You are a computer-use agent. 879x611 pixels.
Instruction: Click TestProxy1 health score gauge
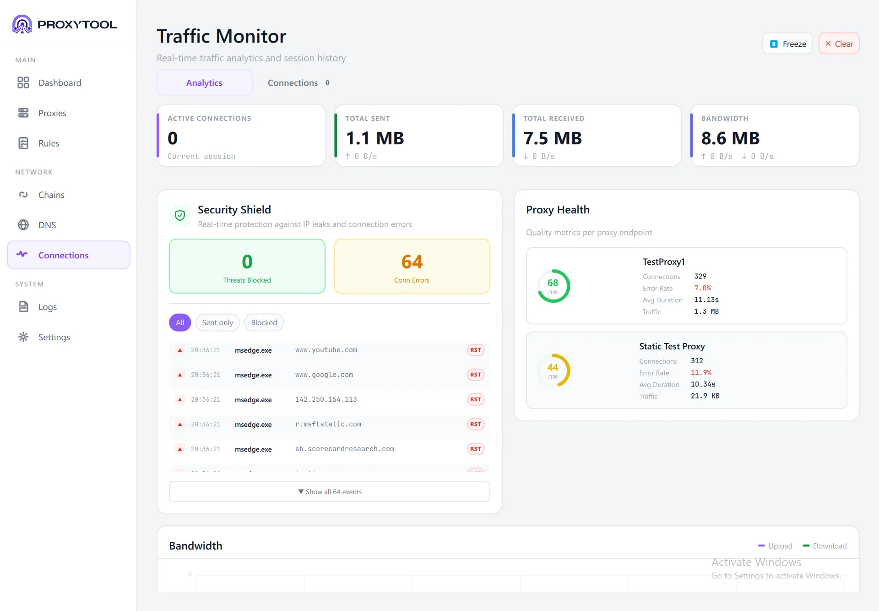[x=553, y=286]
